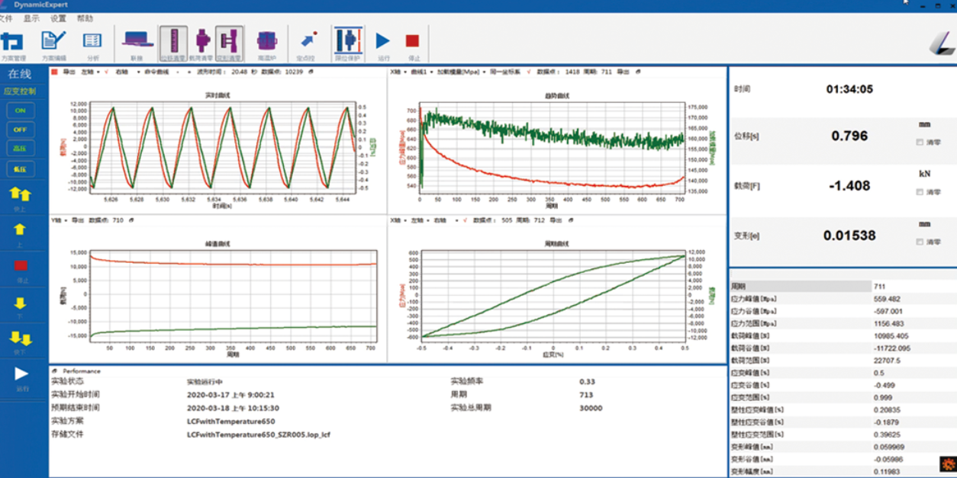Screen dimensions: 957x478
Task: Click the 位移清零 displacement zero icon
Action: (x=173, y=43)
